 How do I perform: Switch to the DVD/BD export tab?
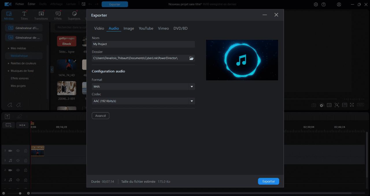[180, 28]
